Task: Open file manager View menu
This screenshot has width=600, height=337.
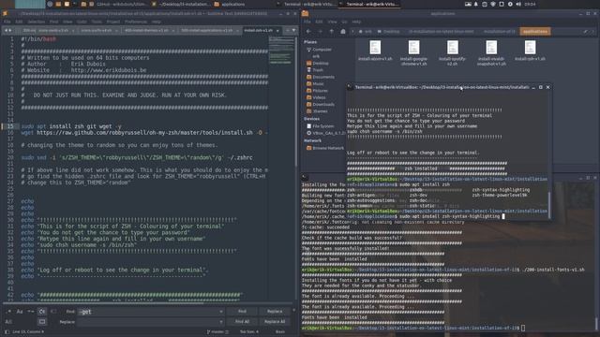Action: [x=332, y=22]
